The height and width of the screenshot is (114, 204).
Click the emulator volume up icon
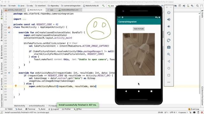click(x=169, y=20)
